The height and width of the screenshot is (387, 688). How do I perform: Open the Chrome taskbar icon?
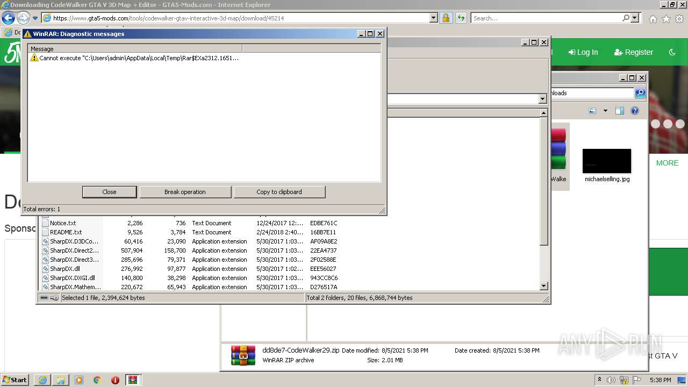(97, 380)
